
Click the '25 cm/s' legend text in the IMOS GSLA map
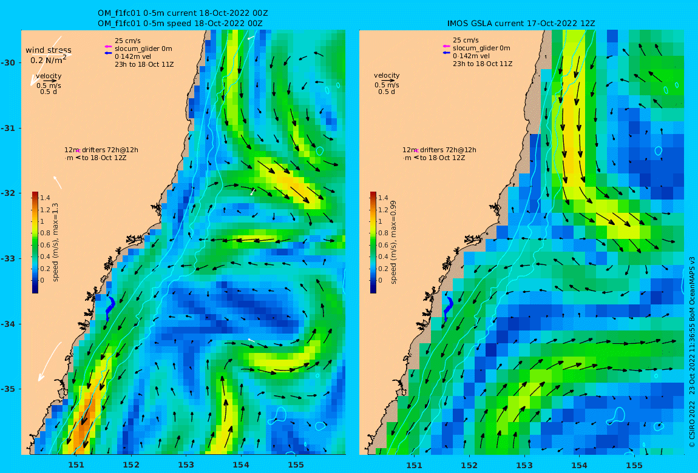(466, 40)
